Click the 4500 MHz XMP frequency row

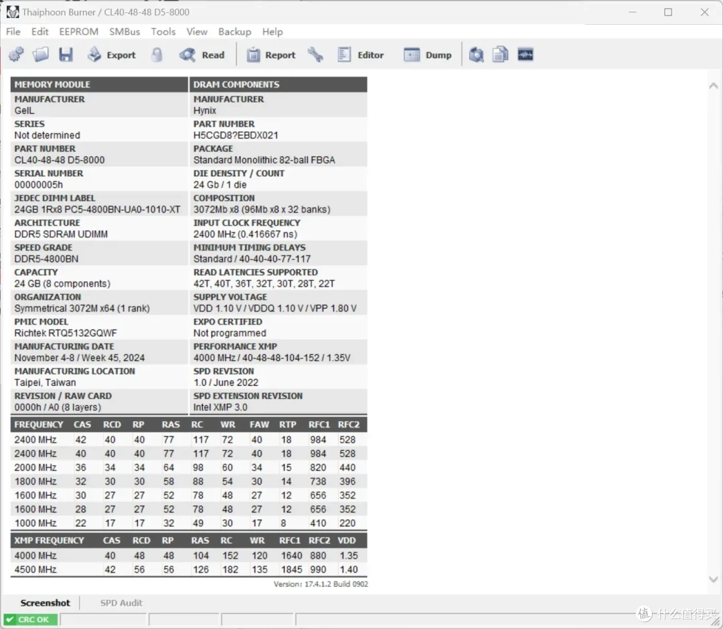[x=189, y=569]
